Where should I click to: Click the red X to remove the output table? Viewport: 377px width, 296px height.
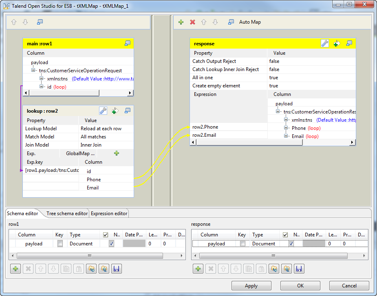tap(192, 22)
